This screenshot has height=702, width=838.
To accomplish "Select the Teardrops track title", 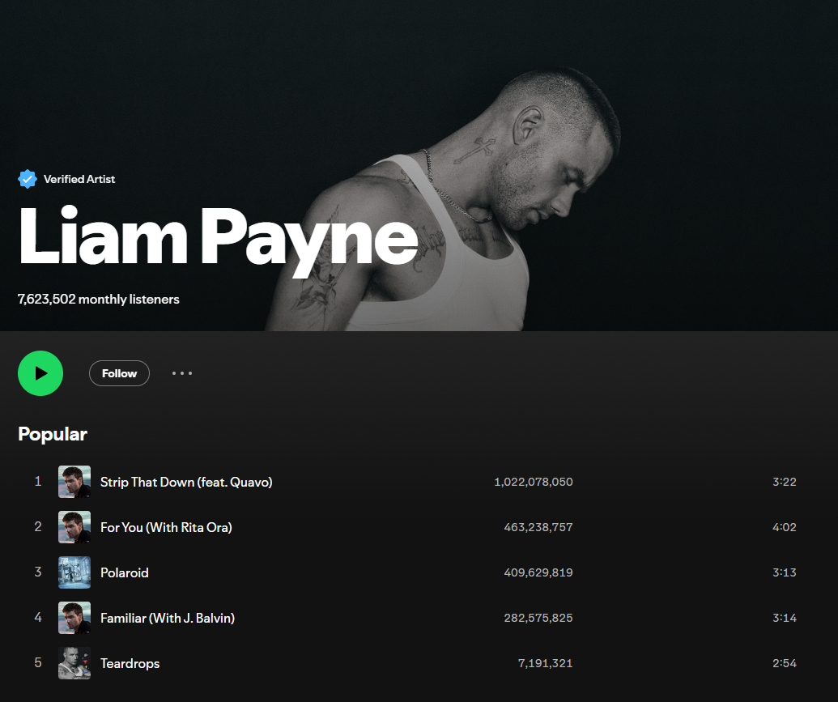I will pyautogui.click(x=130, y=663).
